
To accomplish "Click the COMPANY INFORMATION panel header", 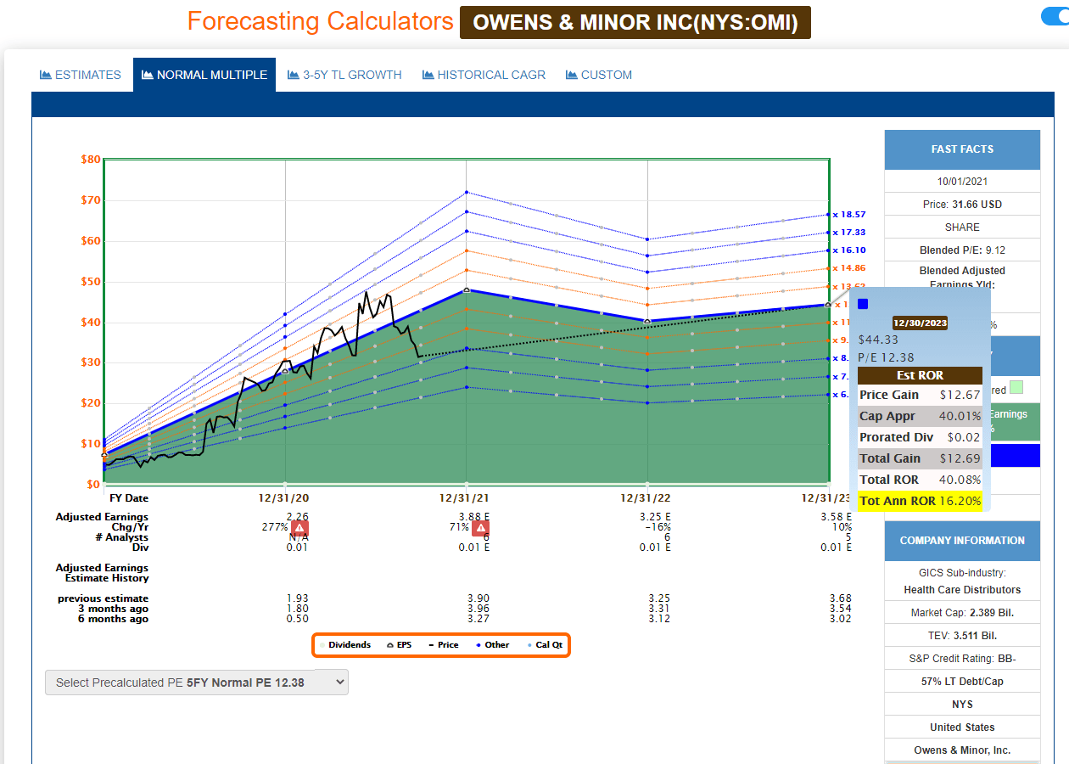I will (962, 541).
